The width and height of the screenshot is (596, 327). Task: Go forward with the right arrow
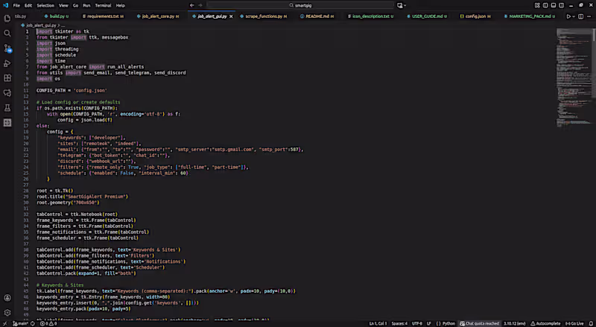(x=200, y=5)
